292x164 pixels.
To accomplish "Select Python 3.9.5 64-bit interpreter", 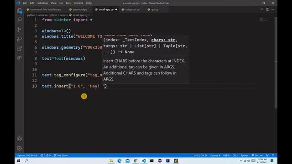I will point(27,155).
